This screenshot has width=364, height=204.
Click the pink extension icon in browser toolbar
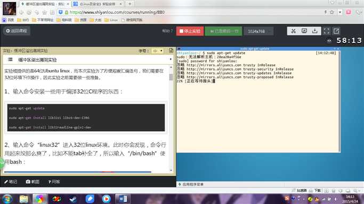point(349,12)
